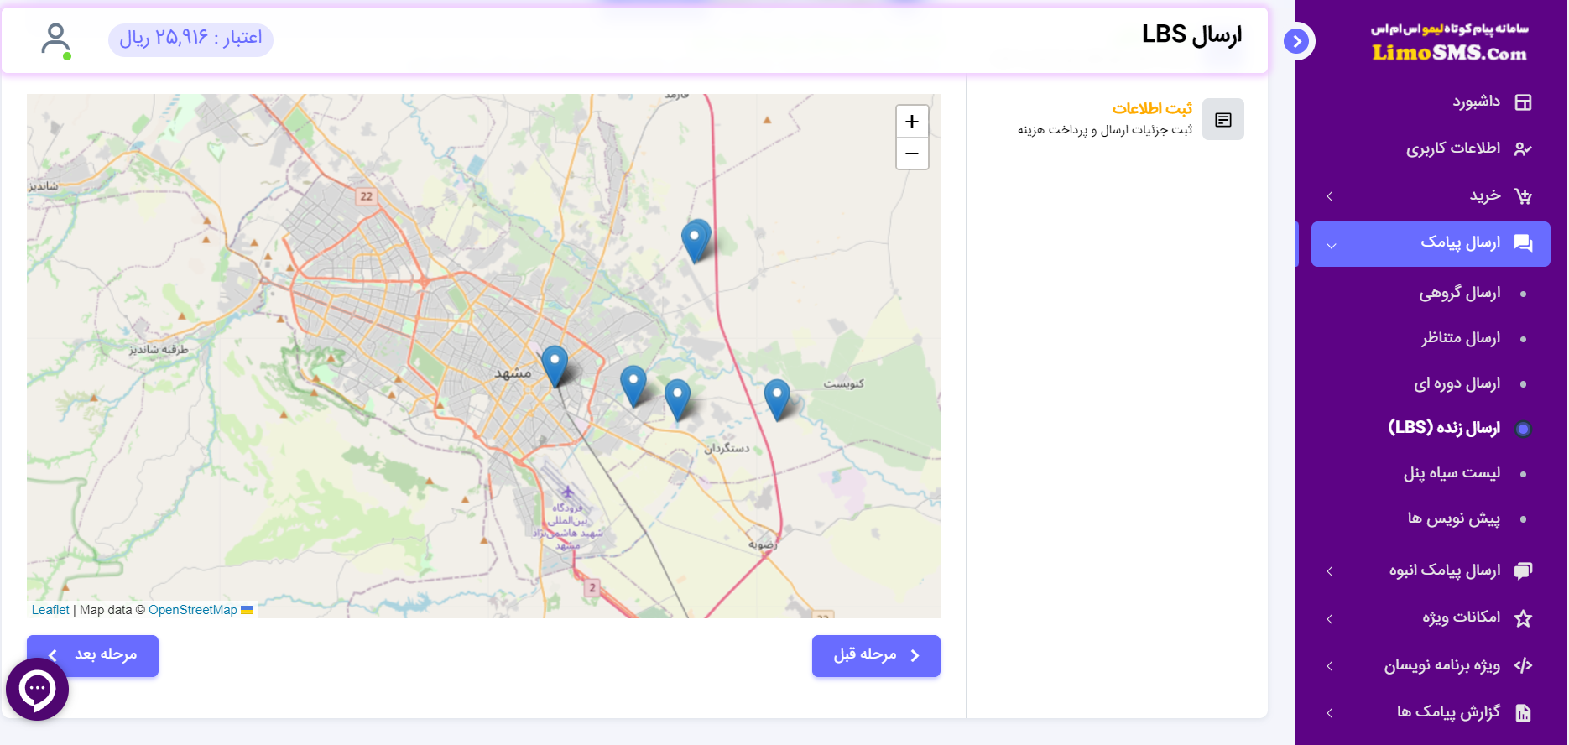1569x745 pixels.
Task: Click the مشهد city label on map
Action: pos(513,373)
